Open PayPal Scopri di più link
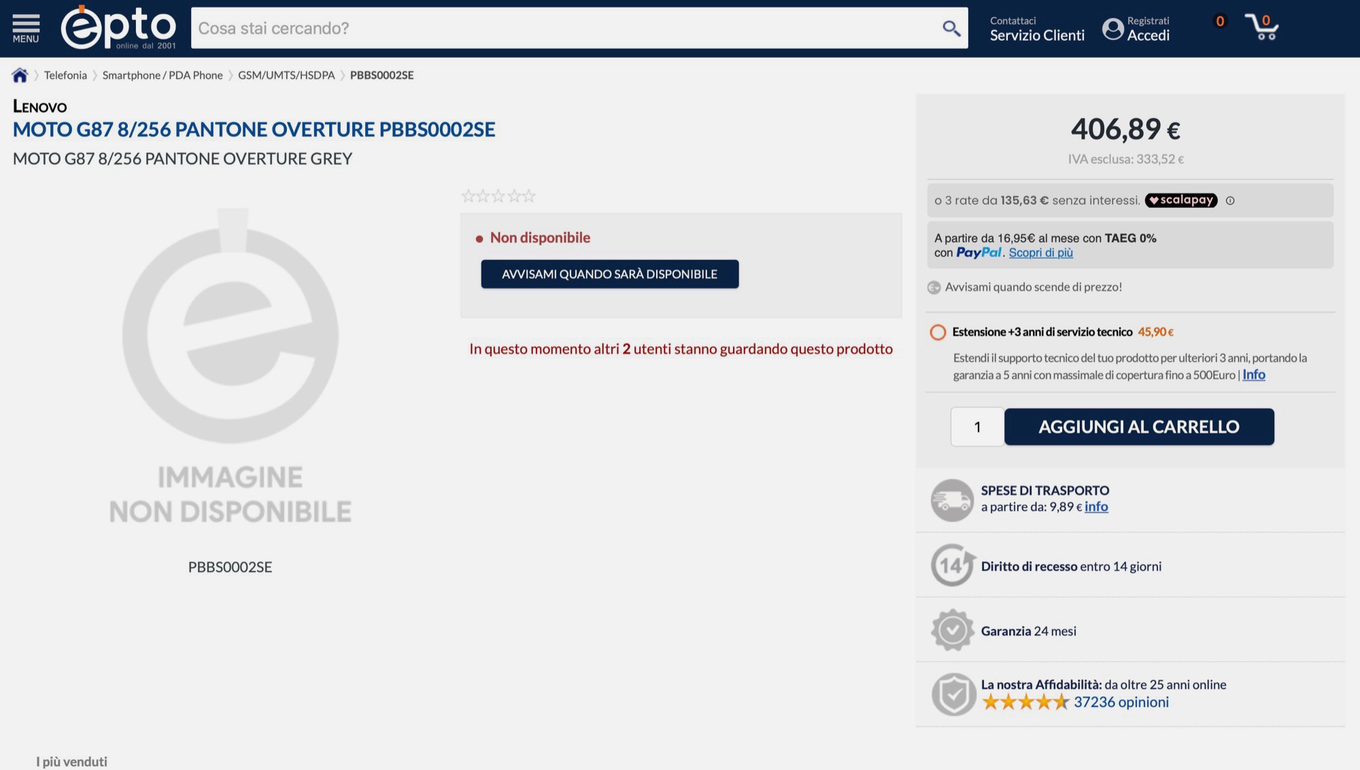Image resolution: width=1360 pixels, height=770 pixels. pos(1040,253)
